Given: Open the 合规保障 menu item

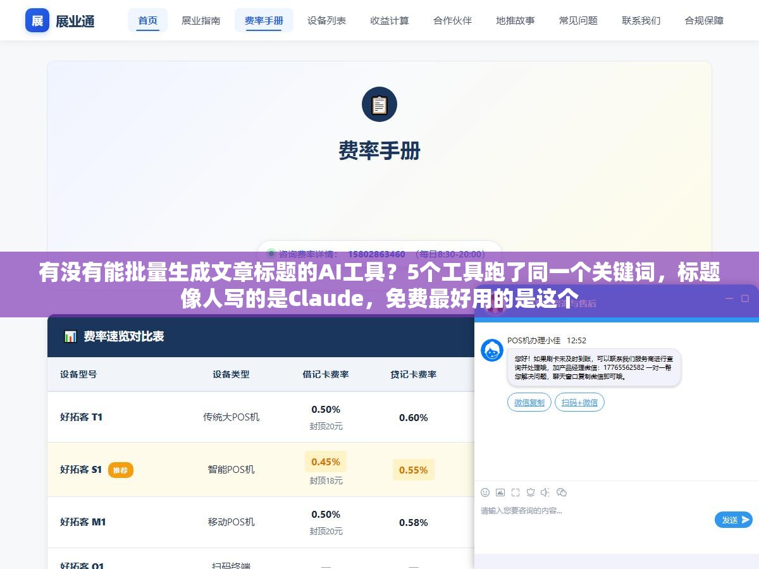Looking at the screenshot, I should pos(704,20).
